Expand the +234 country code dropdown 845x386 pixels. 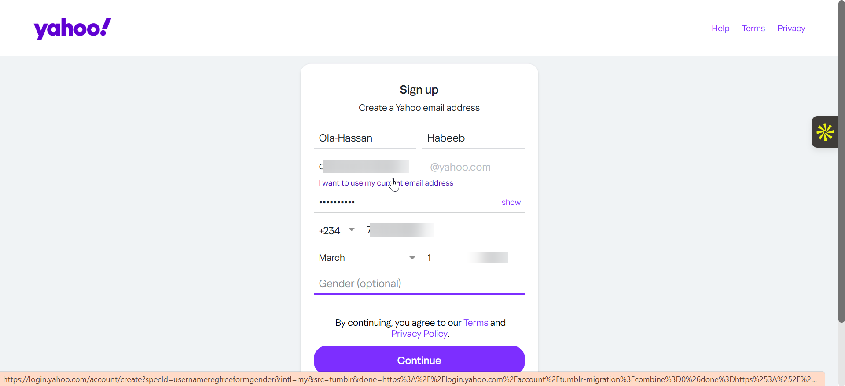pos(337,230)
